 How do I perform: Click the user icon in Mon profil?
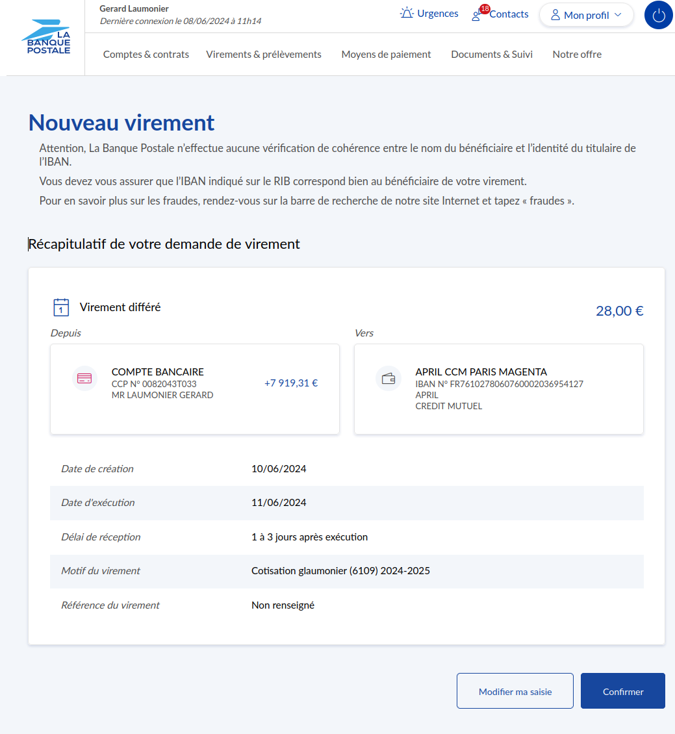555,15
